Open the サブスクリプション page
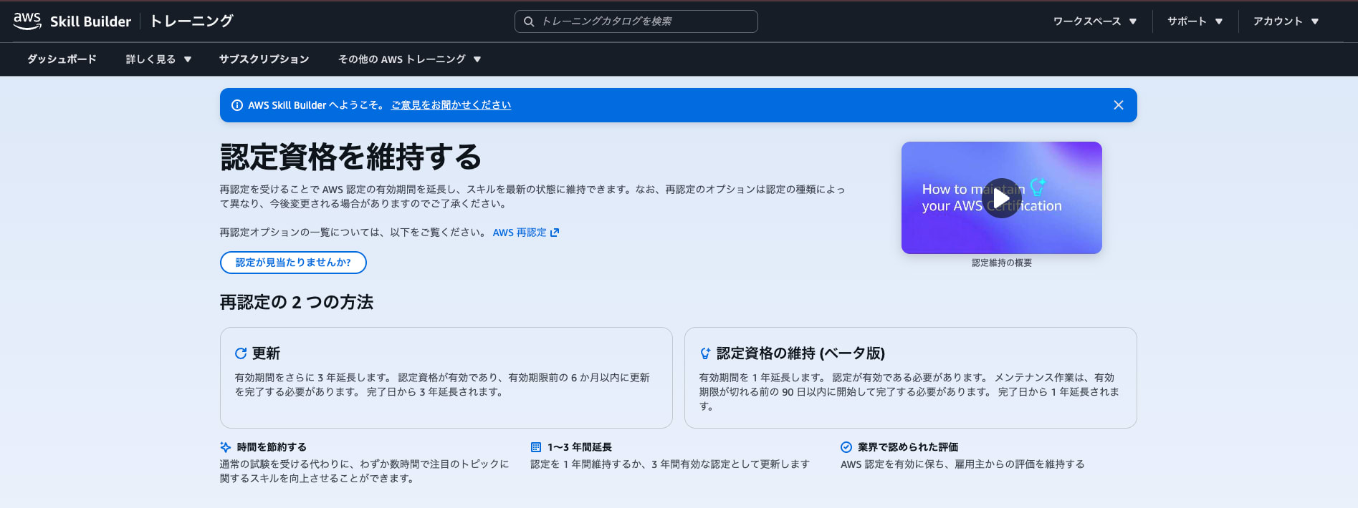The image size is (1358, 508). coord(264,59)
